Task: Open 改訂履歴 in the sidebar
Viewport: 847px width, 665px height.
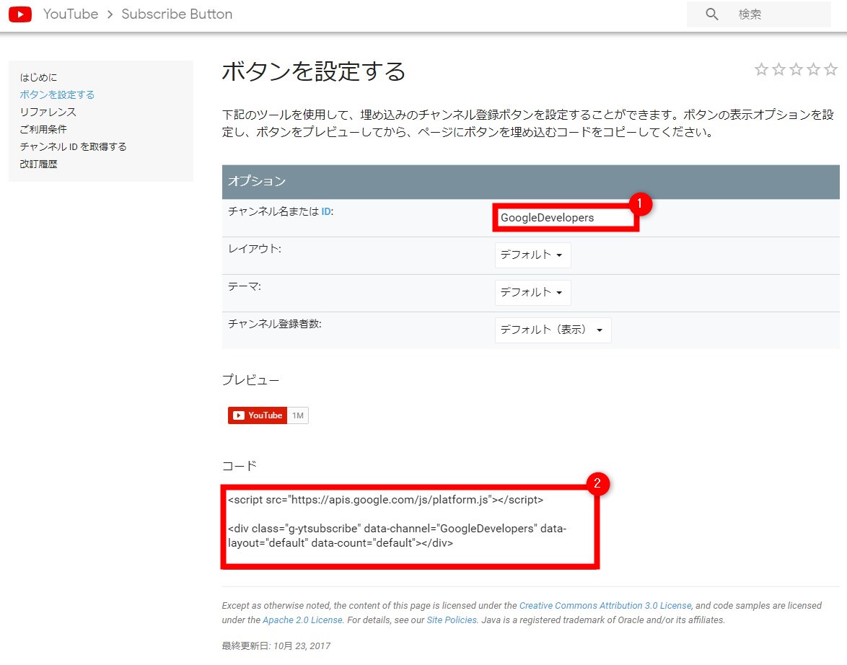Action: click(38, 164)
